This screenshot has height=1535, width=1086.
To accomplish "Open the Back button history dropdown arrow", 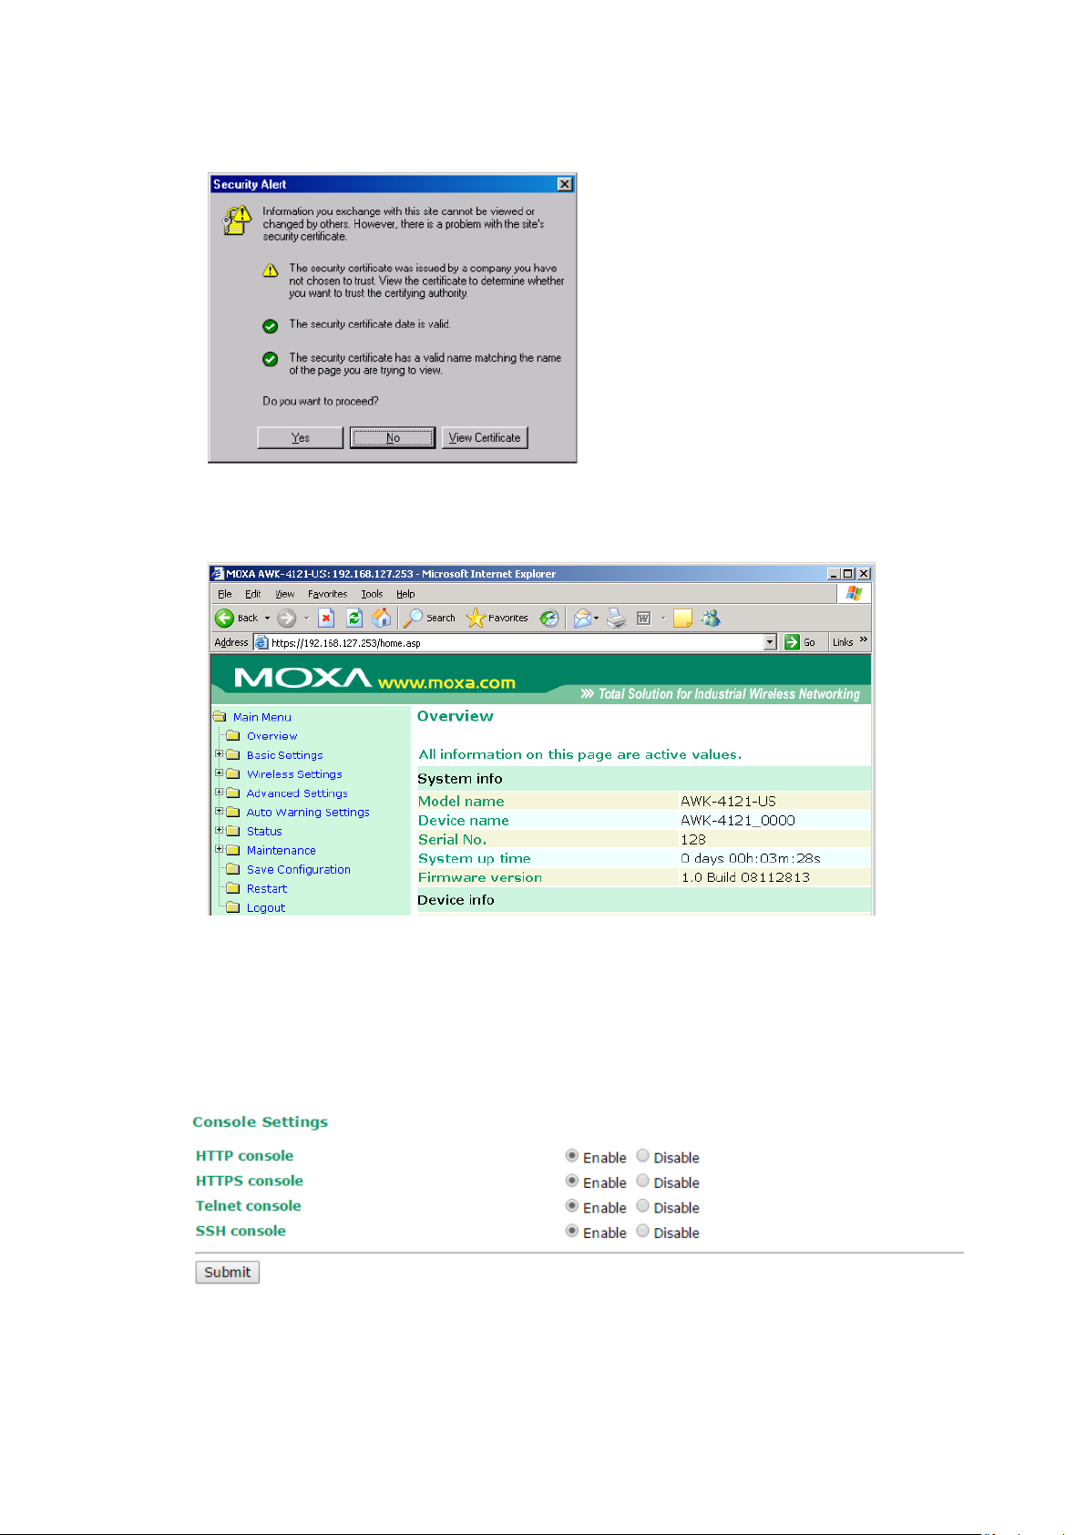I will coord(267,619).
